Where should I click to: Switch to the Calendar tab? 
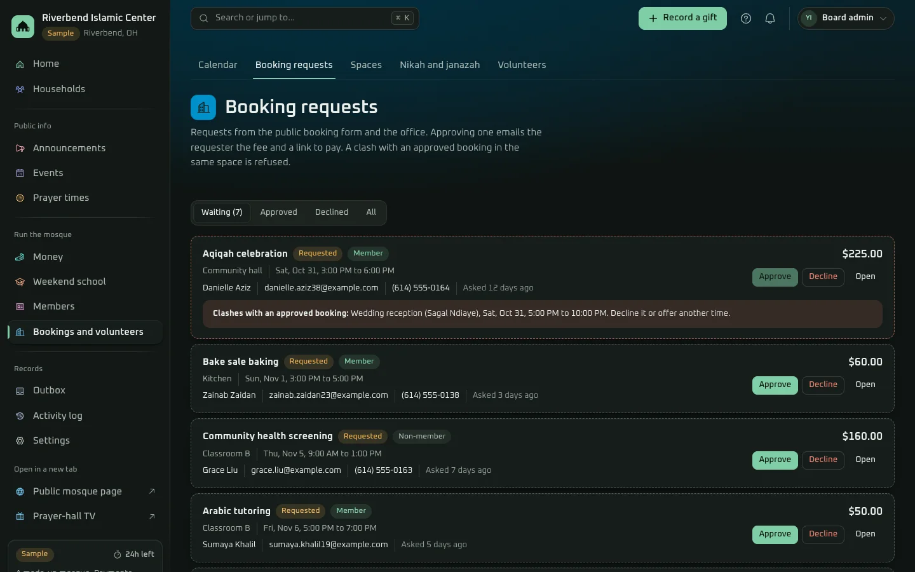pos(217,65)
